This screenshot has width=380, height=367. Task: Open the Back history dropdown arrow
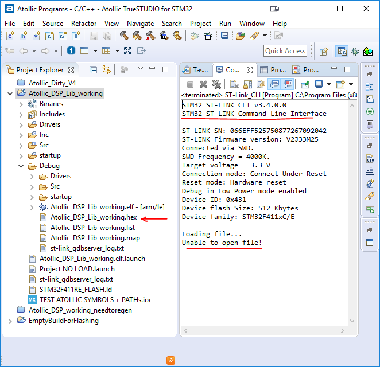[34, 51]
